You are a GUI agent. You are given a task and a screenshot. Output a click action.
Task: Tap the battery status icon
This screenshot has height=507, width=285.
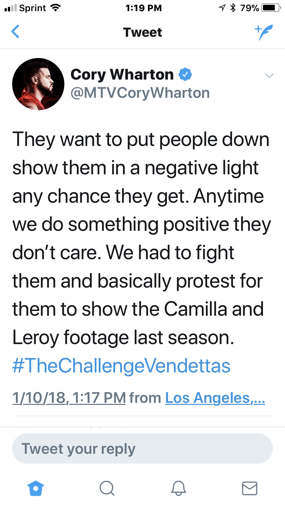(x=271, y=8)
